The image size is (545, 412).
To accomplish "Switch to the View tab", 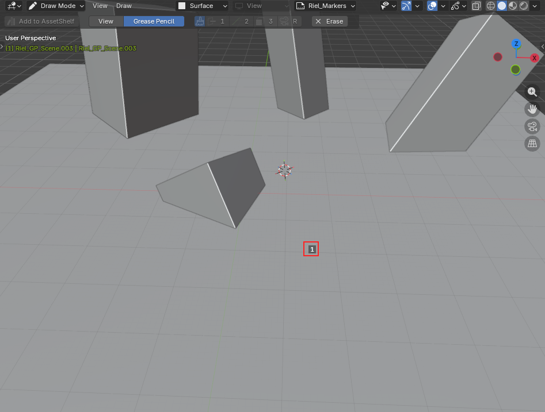I will click(x=106, y=21).
